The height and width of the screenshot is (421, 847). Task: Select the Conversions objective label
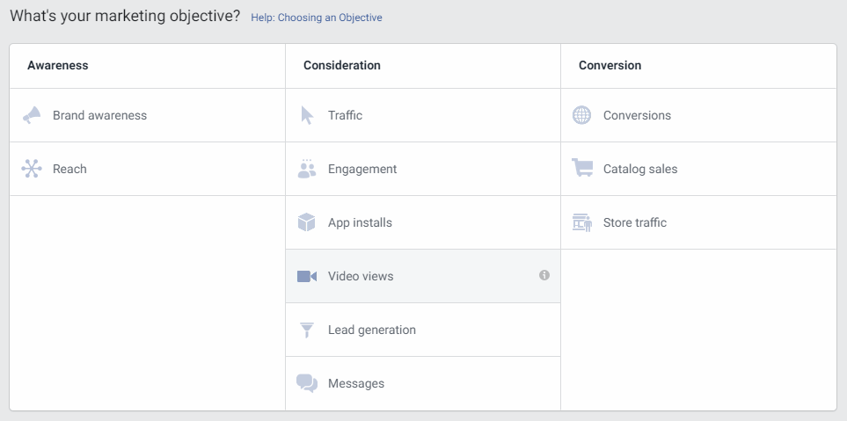[x=638, y=115]
